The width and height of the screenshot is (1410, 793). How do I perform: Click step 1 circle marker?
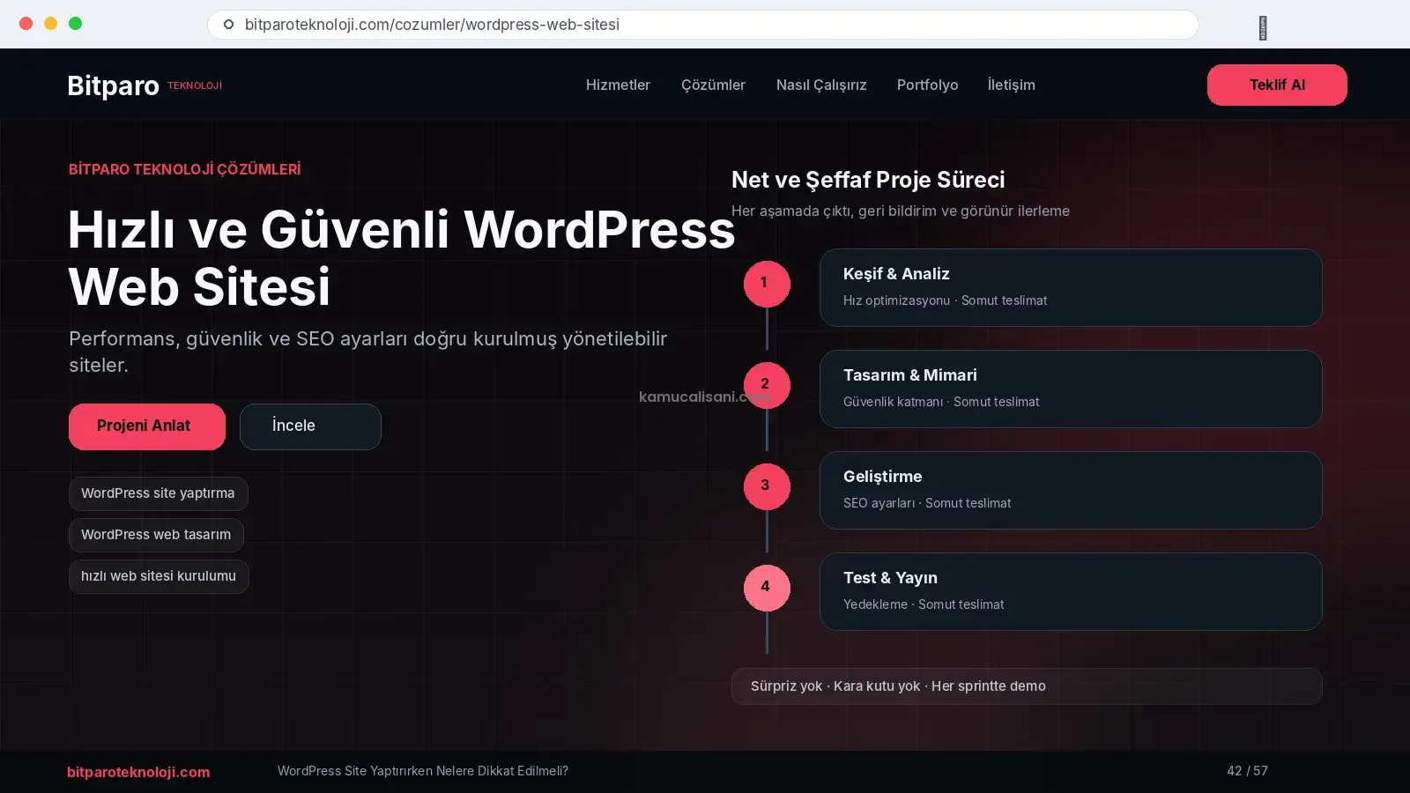[x=767, y=284]
